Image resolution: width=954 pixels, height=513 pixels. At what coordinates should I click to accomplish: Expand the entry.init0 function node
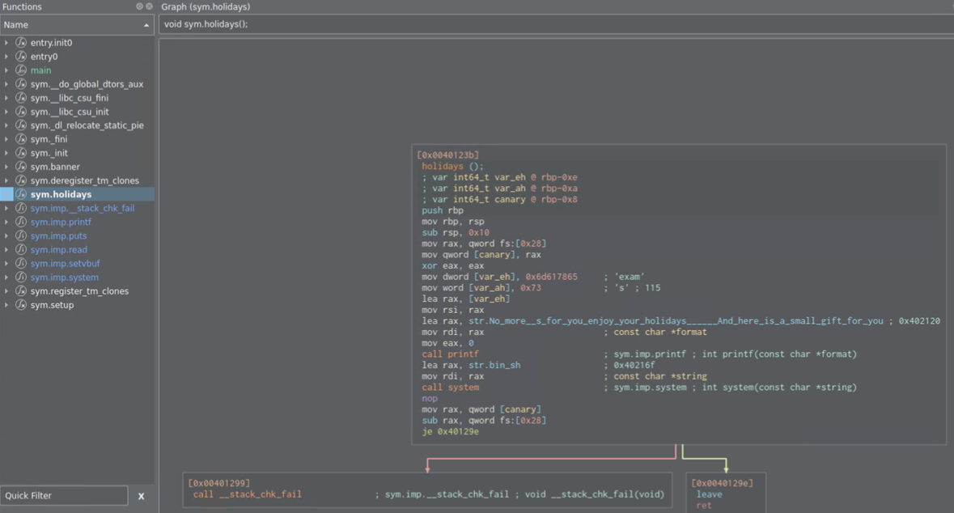pyautogui.click(x=6, y=43)
